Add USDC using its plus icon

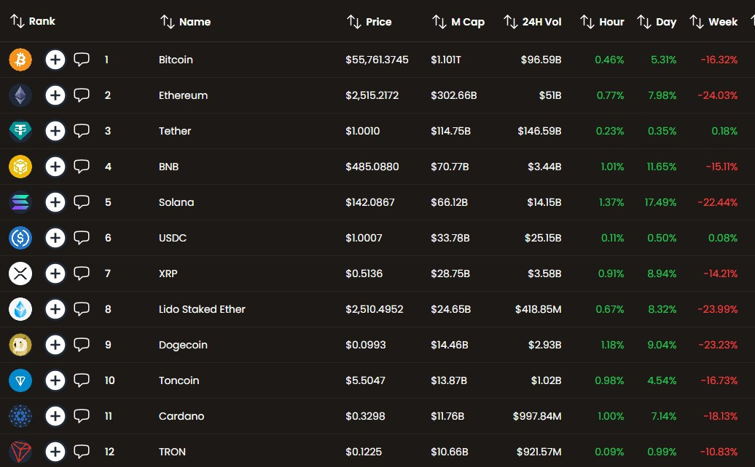(x=55, y=238)
